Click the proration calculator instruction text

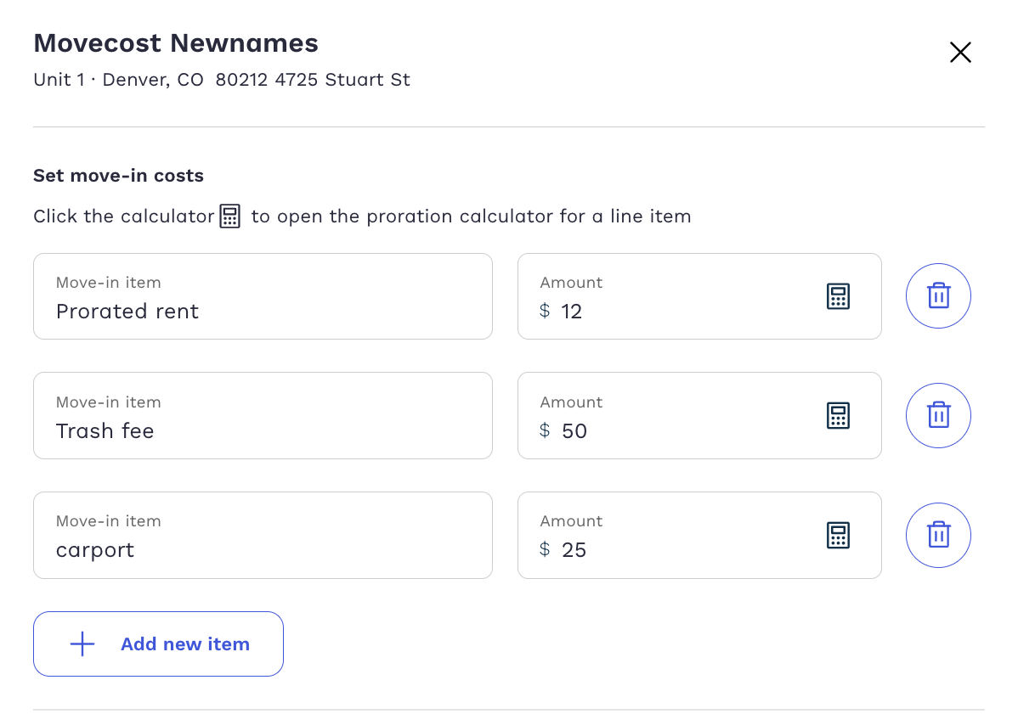471,216
